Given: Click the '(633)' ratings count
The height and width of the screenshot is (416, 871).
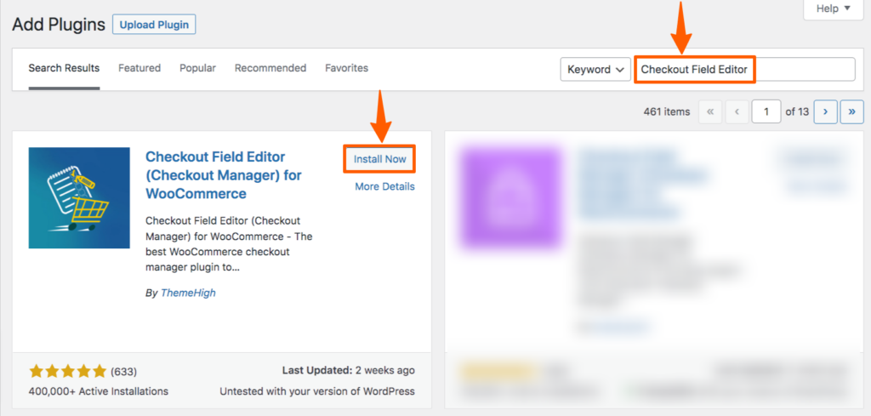Looking at the screenshot, I should pyautogui.click(x=124, y=371).
